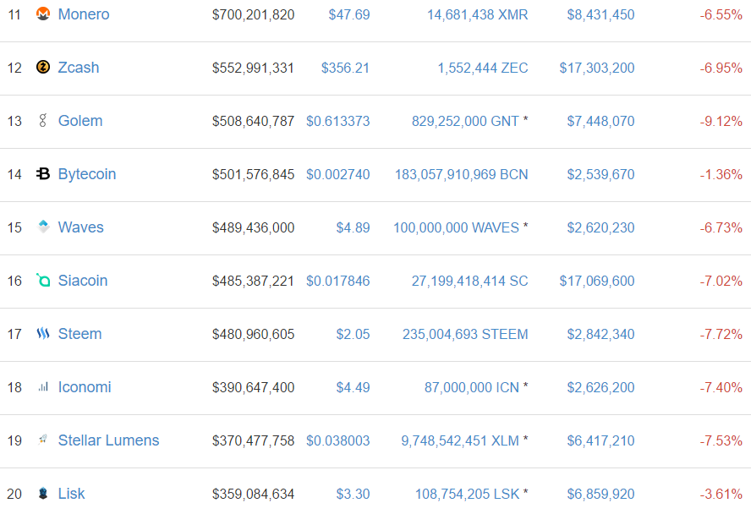Image resolution: width=751 pixels, height=514 pixels.
Task: Click Stellar Lumens volume $6,417,210
Action: (600, 440)
